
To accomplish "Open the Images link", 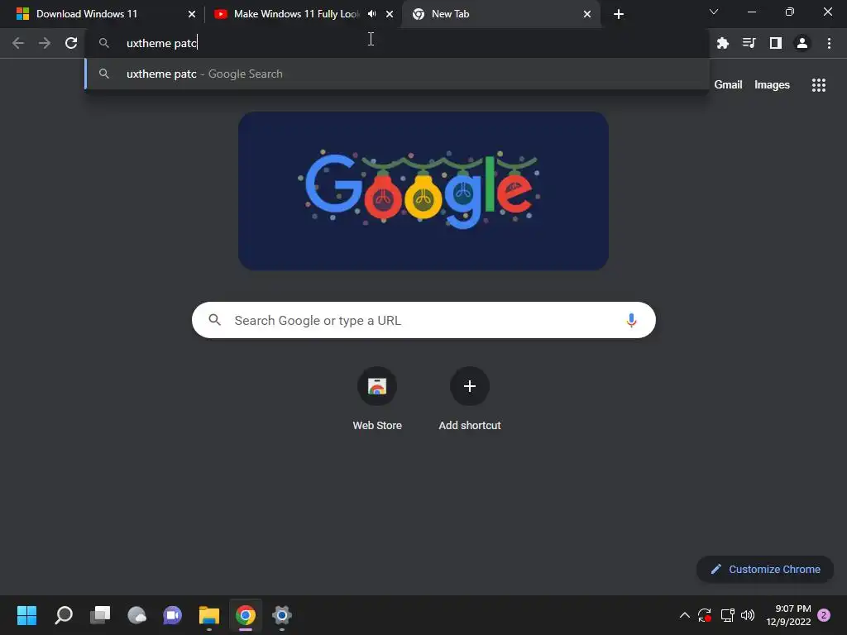I will (772, 85).
